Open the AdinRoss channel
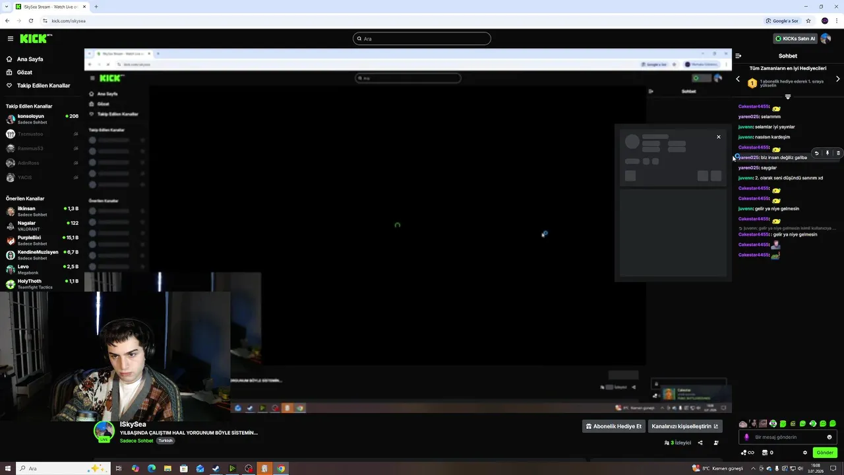Screen dimensions: 844x475 pos(42,163)
